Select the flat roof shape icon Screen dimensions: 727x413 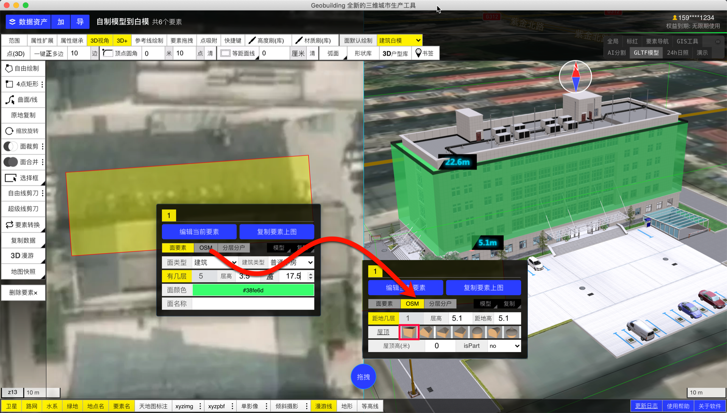[x=409, y=332]
